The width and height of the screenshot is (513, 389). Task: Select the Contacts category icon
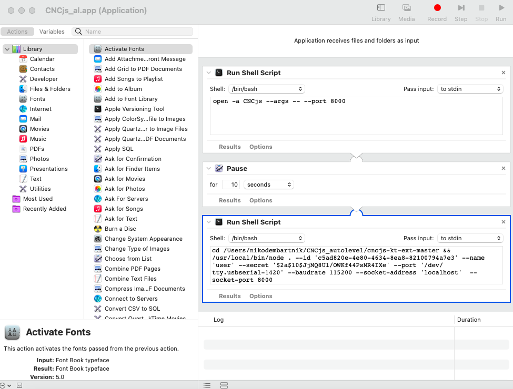tap(23, 69)
